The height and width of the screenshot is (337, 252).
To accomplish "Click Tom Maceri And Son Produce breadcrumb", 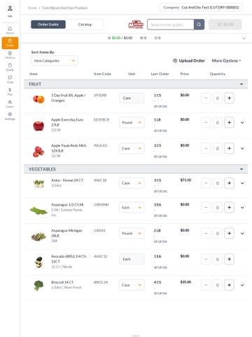I will pos(64,8).
